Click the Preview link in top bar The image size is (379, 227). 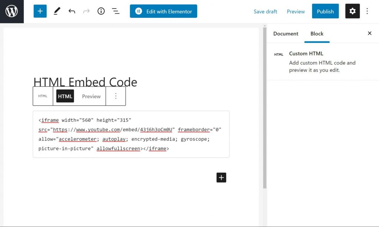(x=296, y=11)
